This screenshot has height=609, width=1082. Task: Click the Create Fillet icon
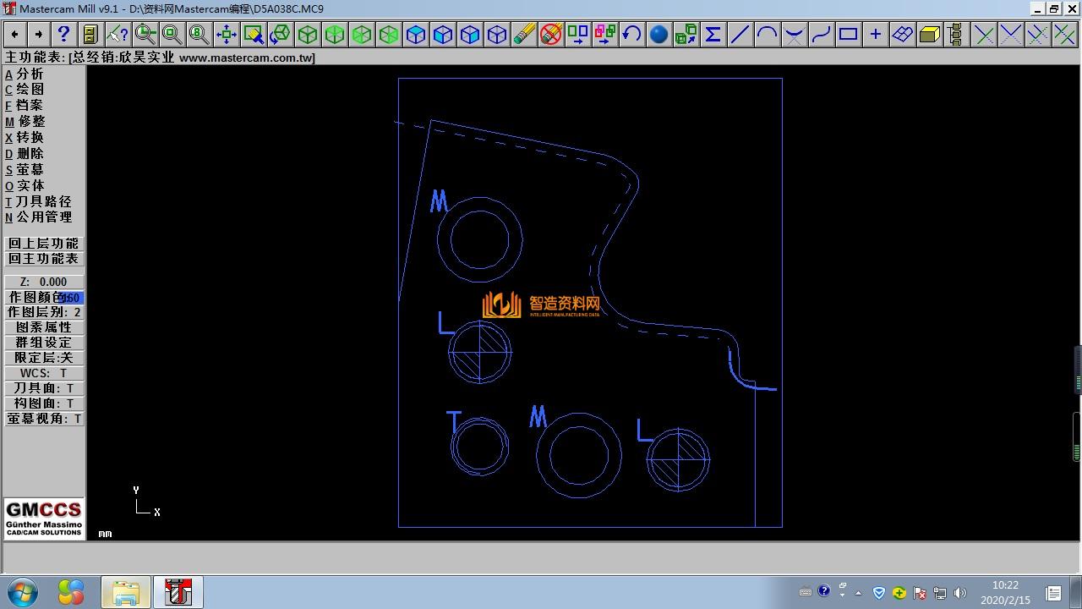(794, 34)
